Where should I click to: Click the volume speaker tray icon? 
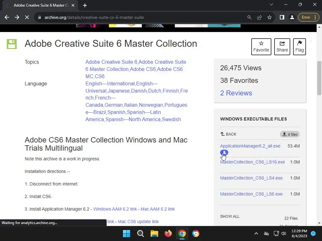tap(284, 233)
